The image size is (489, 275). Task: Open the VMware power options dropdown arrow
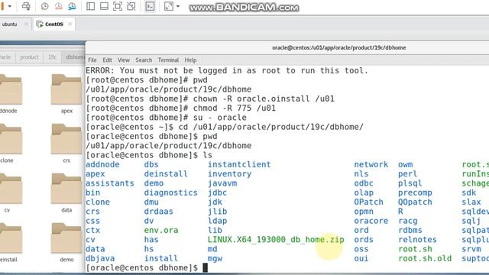pos(10,6)
